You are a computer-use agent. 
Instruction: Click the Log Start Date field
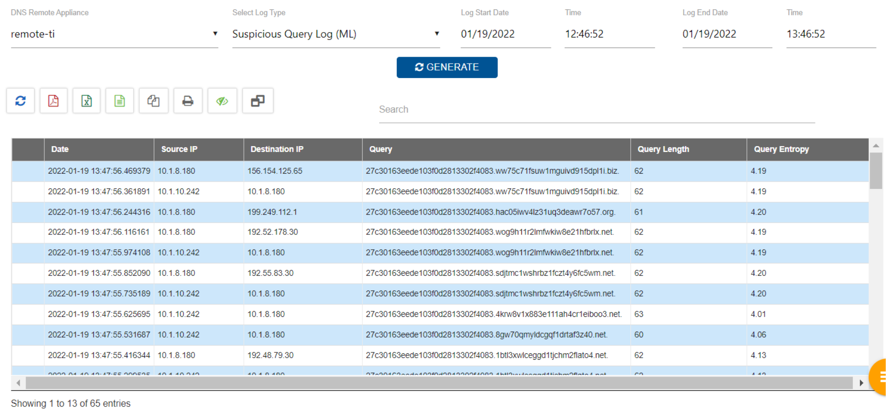tap(505, 34)
